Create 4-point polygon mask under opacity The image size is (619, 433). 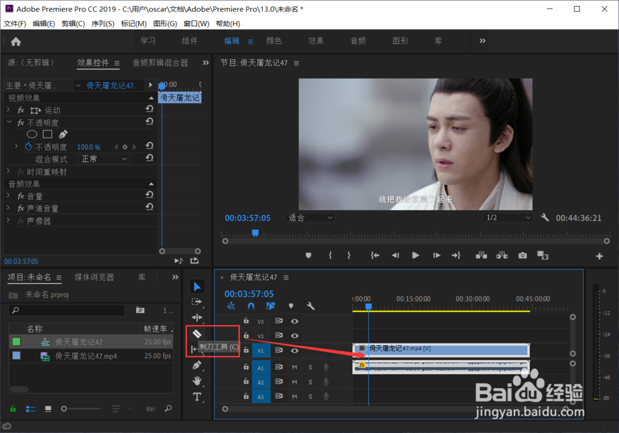[x=48, y=134]
